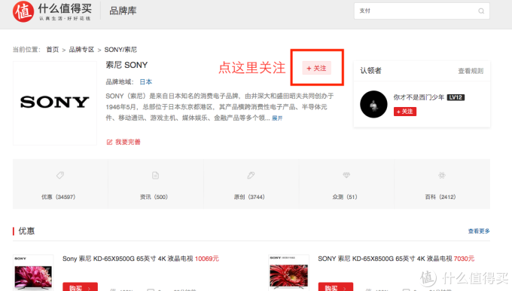Click the 7030元 price text
This screenshot has width=512, height=291.
point(464,259)
